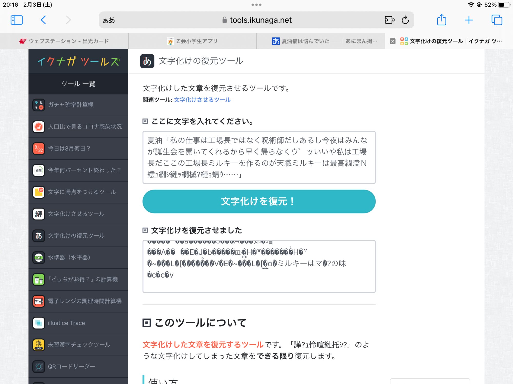Tap the forward navigation arrow
The height and width of the screenshot is (384, 513).
click(68, 20)
